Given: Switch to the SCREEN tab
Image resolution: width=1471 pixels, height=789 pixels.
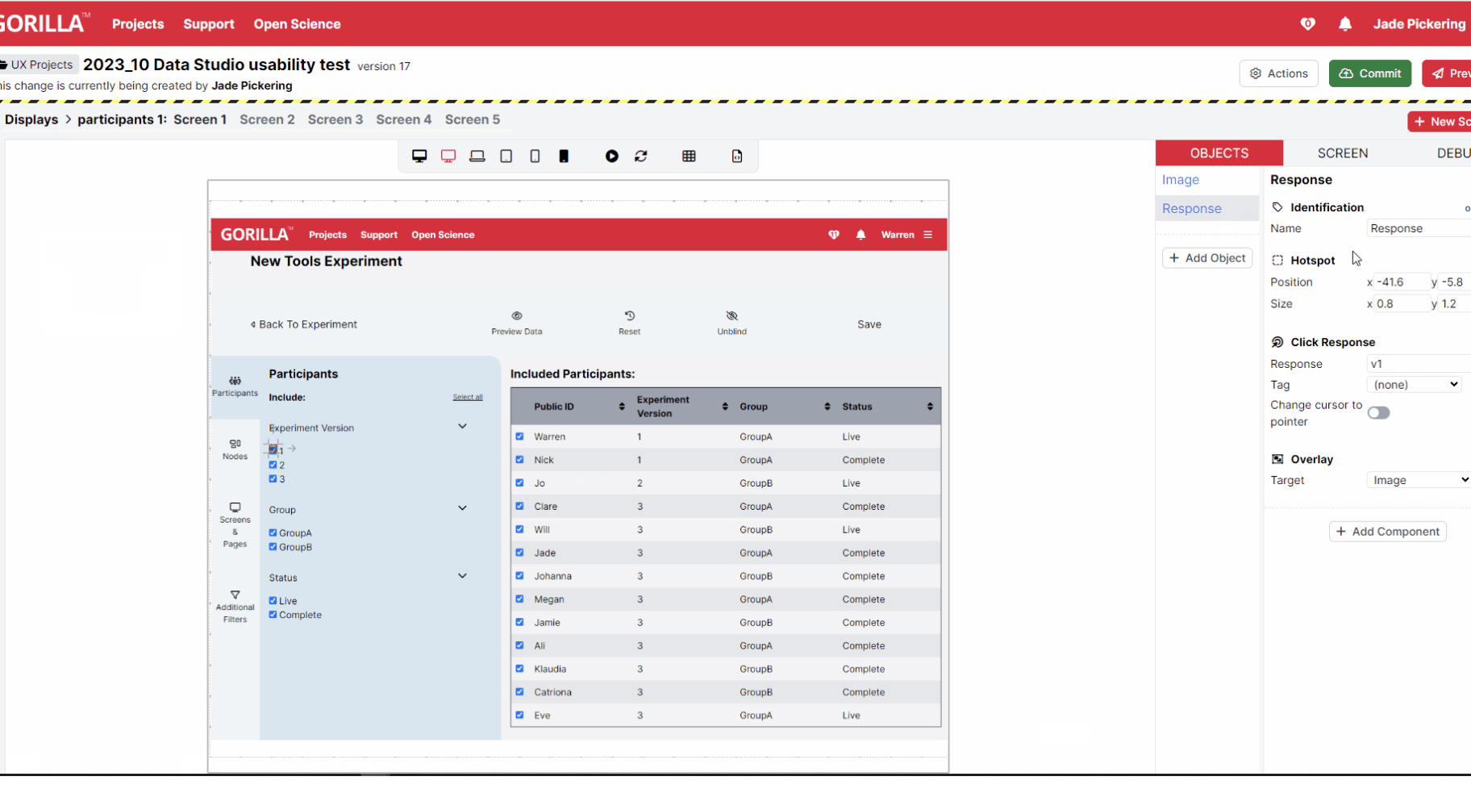Looking at the screenshot, I should pos(1341,152).
